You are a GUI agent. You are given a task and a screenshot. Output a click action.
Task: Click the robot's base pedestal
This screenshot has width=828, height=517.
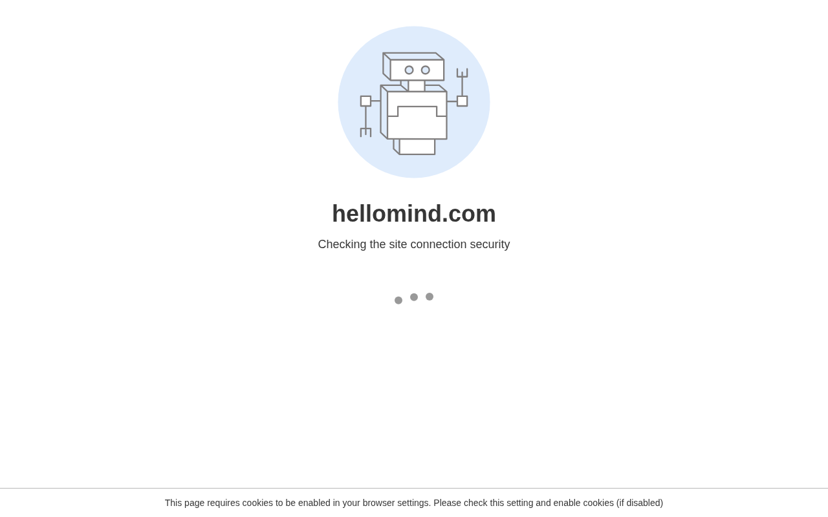click(x=417, y=147)
